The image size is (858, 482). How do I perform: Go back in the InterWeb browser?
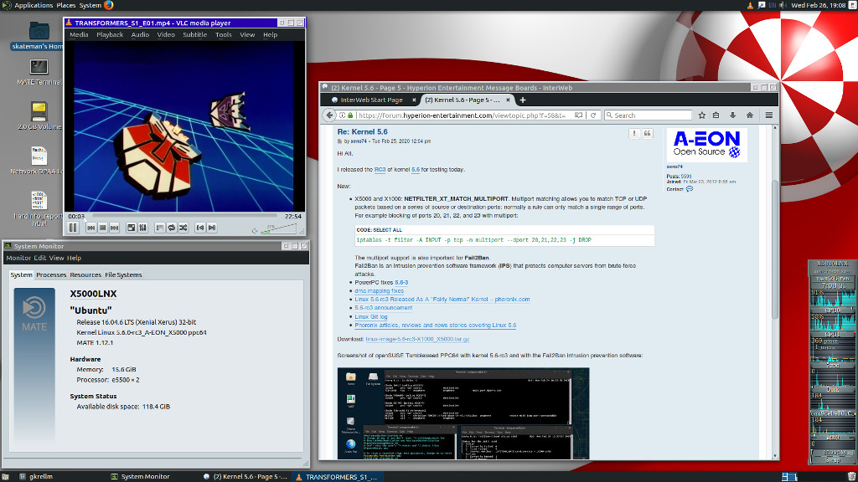pyautogui.click(x=328, y=115)
